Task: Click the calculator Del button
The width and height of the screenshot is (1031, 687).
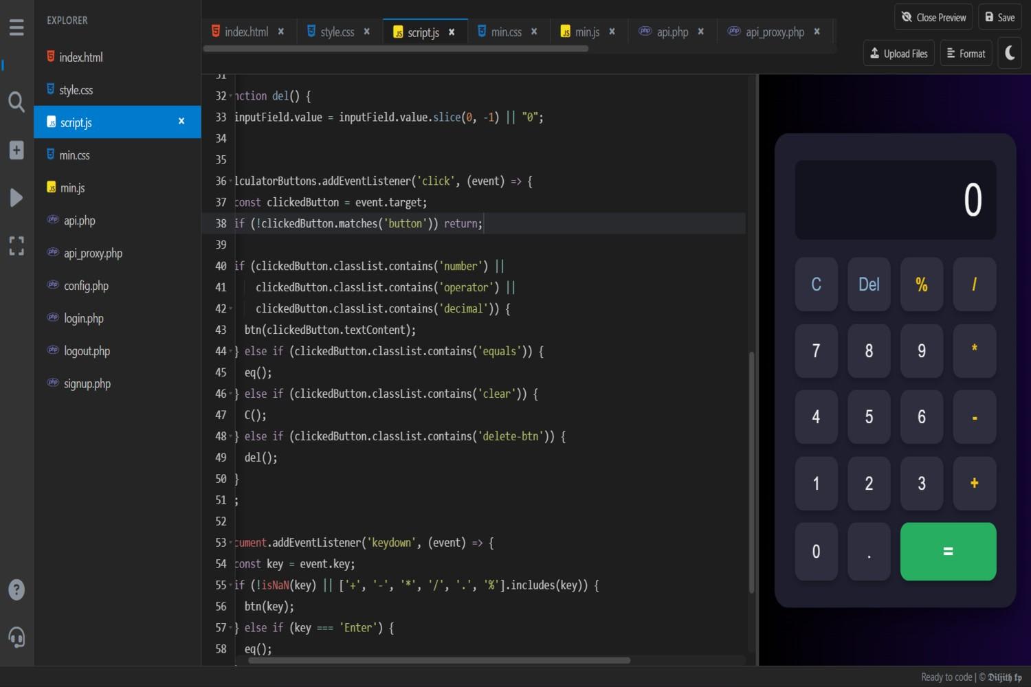Action: click(x=869, y=284)
